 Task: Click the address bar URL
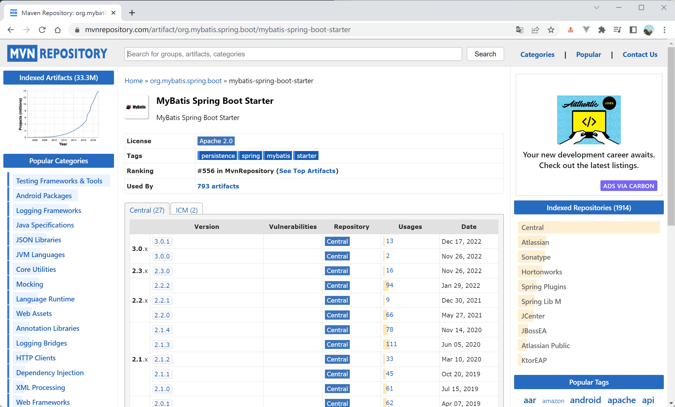coord(218,30)
